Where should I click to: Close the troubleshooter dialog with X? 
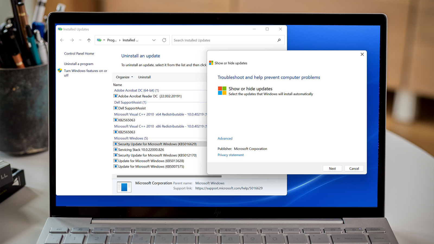pos(362,54)
